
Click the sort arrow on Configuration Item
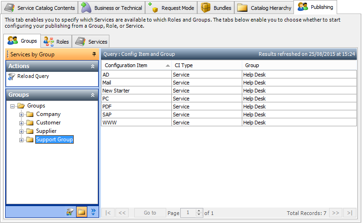pyautogui.click(x=168, y=66)
